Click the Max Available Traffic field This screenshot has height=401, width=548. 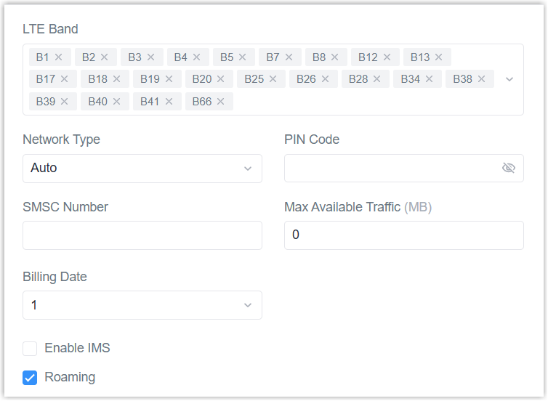[403, 235]
